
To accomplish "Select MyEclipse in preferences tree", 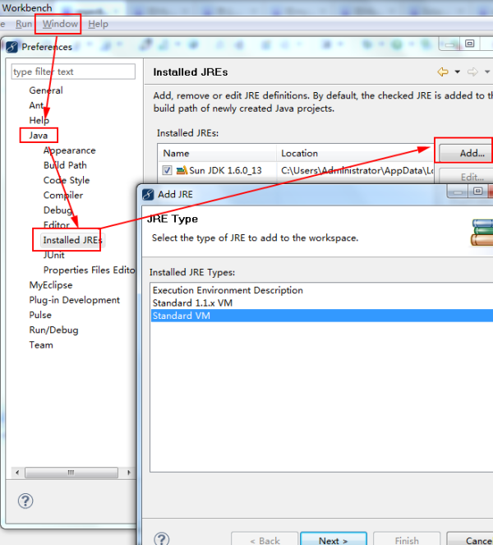I will tap(51, 284).
